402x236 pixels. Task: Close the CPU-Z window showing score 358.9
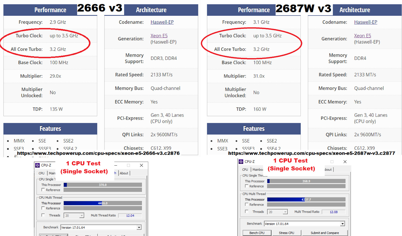pos(345,162)
